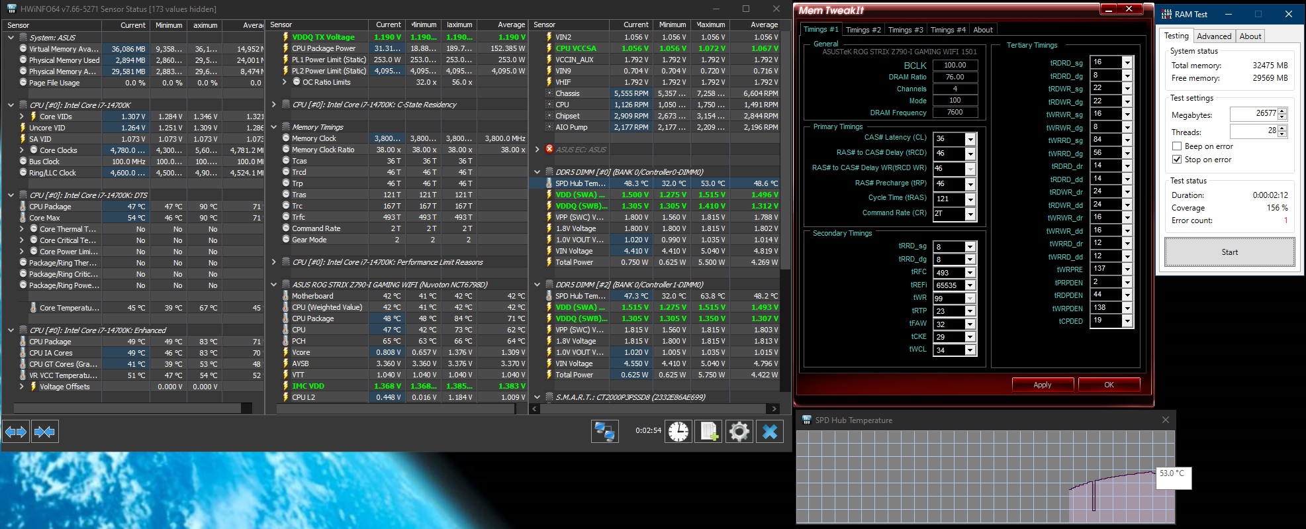
Task: Click the Threads input field in RAM Test
Action: pyautogui.click(x=1254, y=131)
